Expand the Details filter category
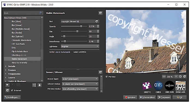This screenshot has height=103, width=190. pyautogui.click(x=5, y=66)
